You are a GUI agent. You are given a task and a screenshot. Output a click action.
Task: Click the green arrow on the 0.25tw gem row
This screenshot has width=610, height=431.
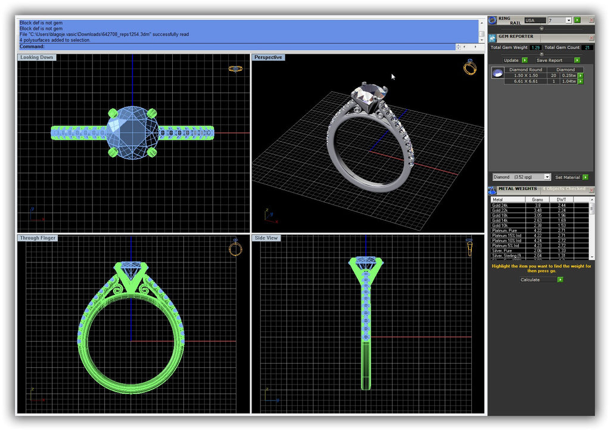pyautogui.click(x=580, y=76)
